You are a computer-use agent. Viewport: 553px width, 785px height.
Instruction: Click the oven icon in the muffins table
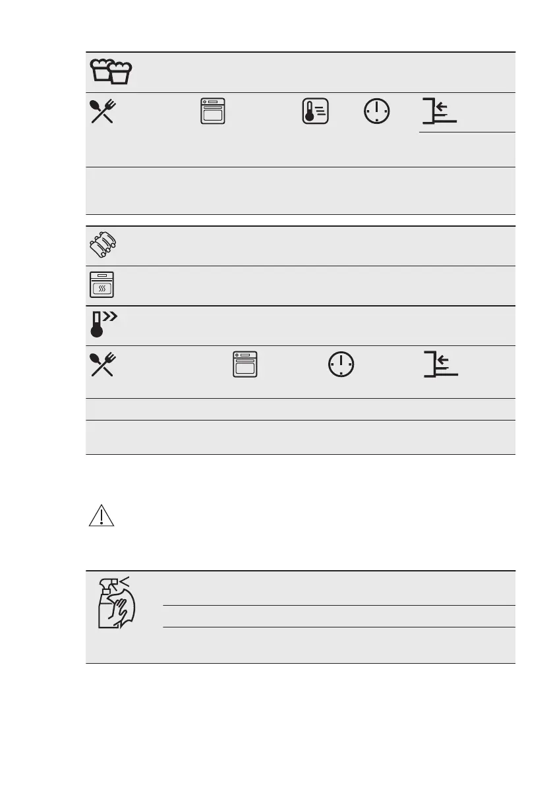click(x=213, y=111)
